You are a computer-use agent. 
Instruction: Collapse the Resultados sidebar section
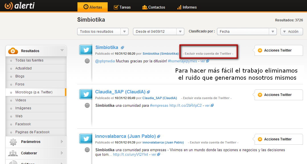click(62, 50)
